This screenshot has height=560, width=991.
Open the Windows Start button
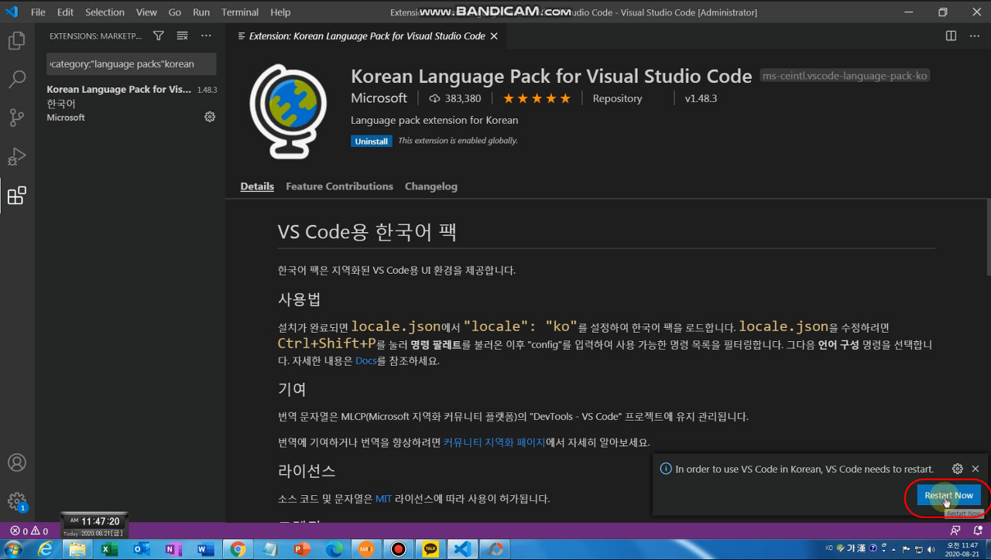coord(13,549)
